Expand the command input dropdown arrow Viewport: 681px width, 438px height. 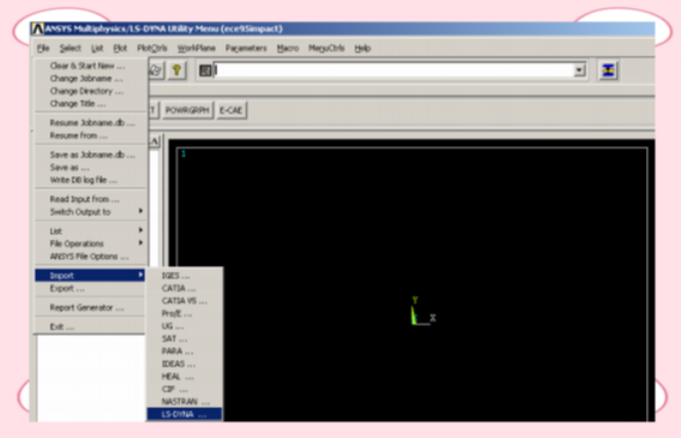tap(578, 71)
